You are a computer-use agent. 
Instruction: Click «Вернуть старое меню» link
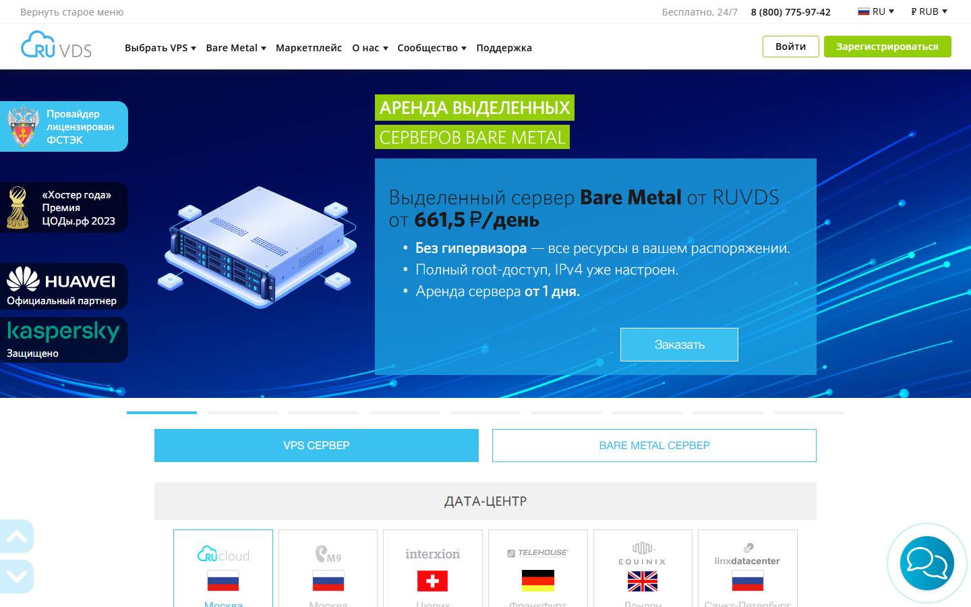[x=72, y=12]
